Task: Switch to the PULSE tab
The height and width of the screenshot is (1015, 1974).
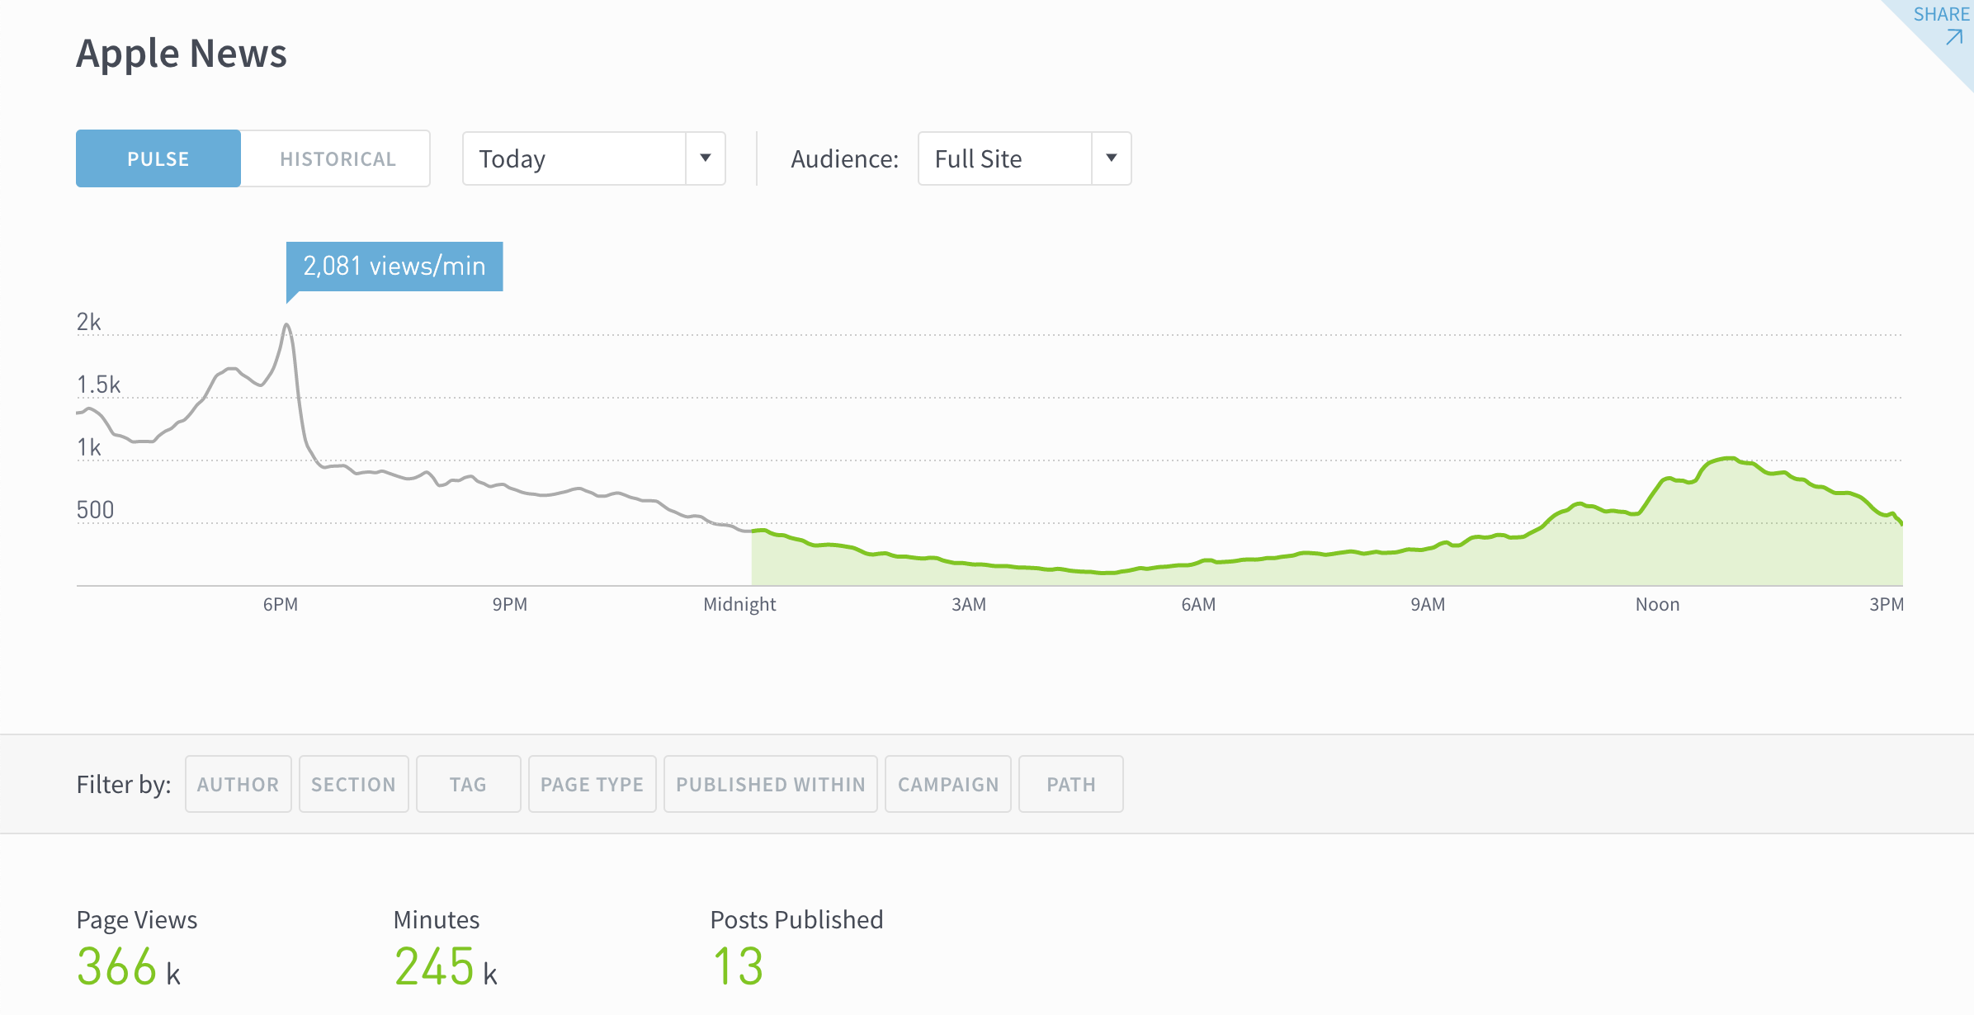Action: [x=158, y=158]
